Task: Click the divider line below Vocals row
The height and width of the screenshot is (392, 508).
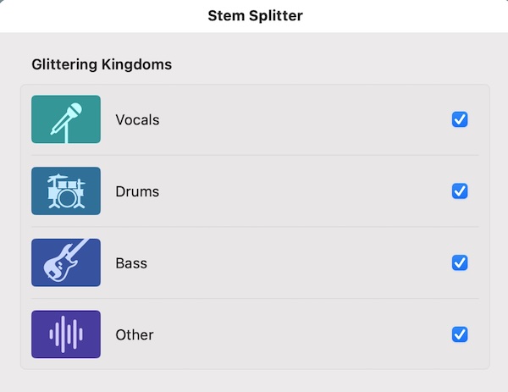Action: coord(255,155)
